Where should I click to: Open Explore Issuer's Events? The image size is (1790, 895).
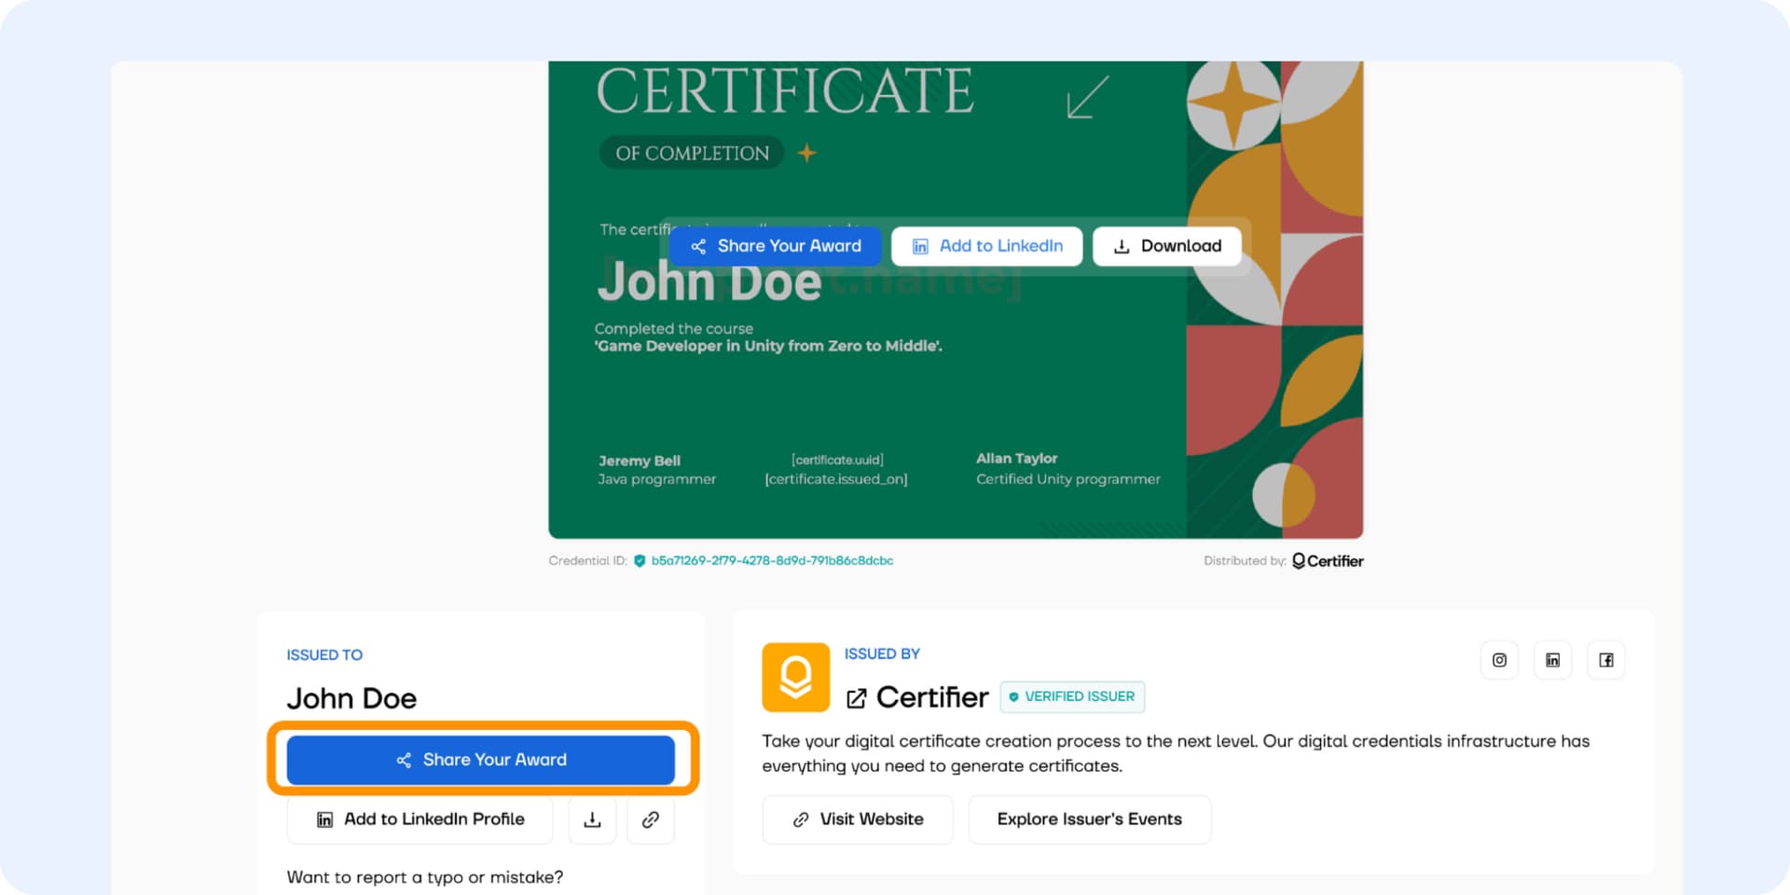(x=1089, y=819)
